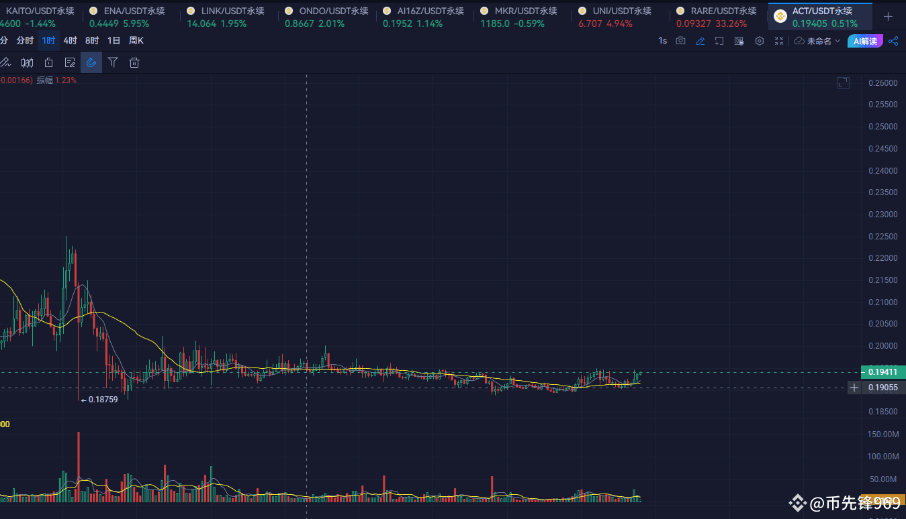Share the chart using the share icon

click(893, 40)
